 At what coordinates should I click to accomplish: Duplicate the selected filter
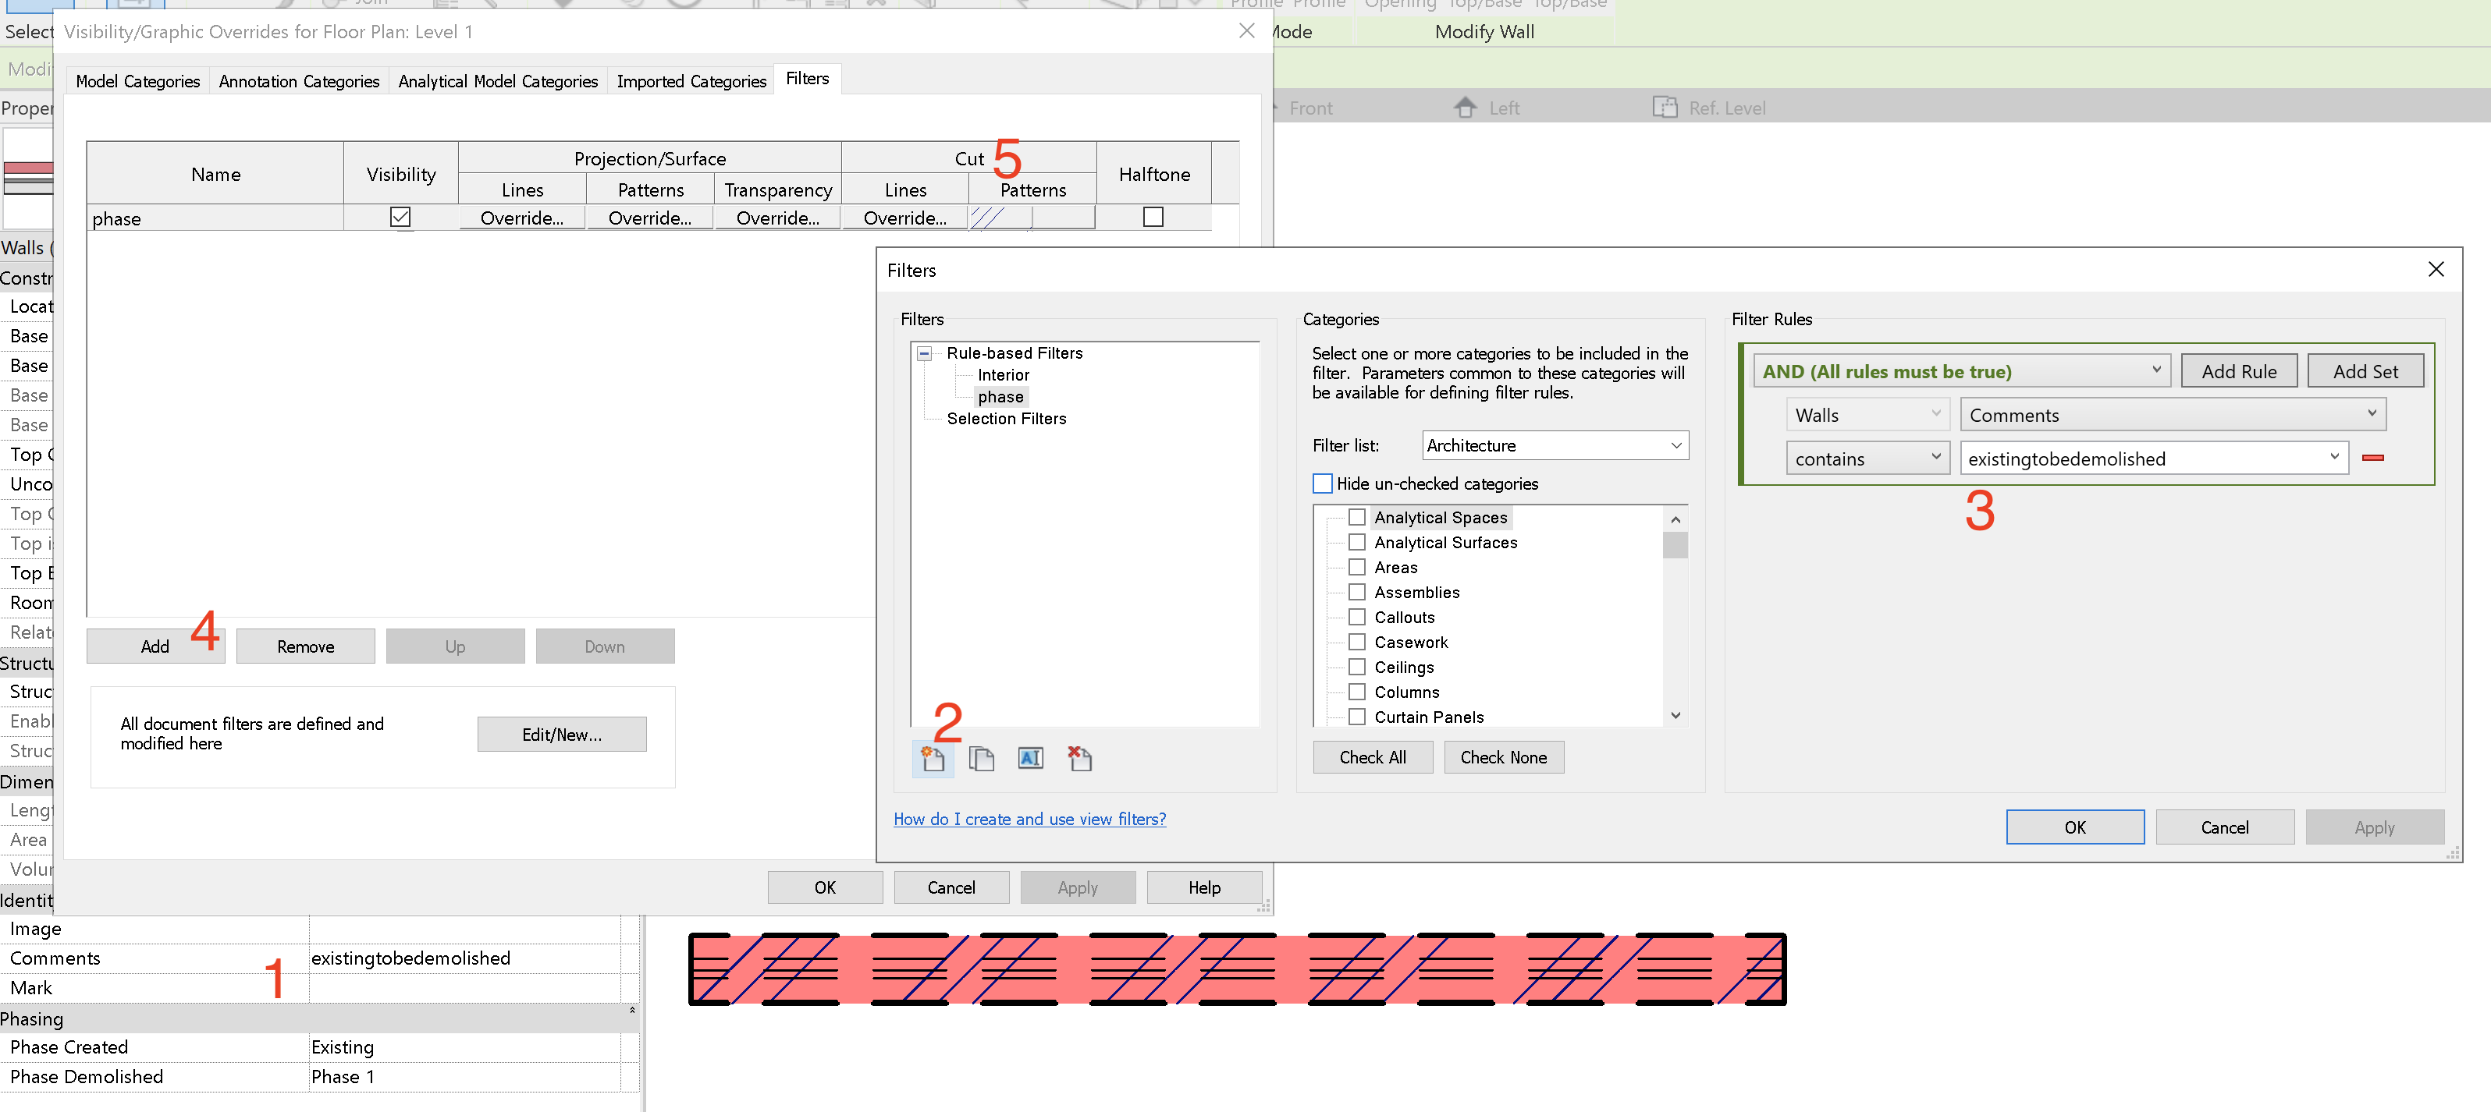pos(983,759)
